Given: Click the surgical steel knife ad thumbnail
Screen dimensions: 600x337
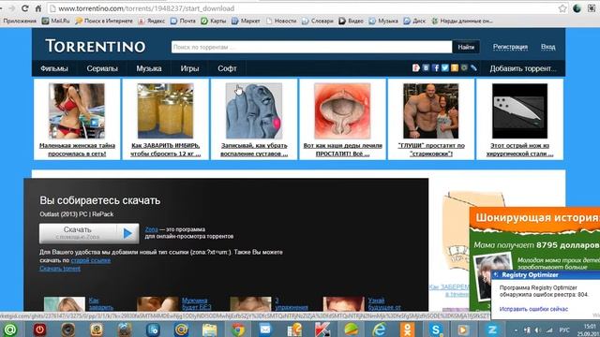Looking at the screenshot, I should click(x=519, y=110).
